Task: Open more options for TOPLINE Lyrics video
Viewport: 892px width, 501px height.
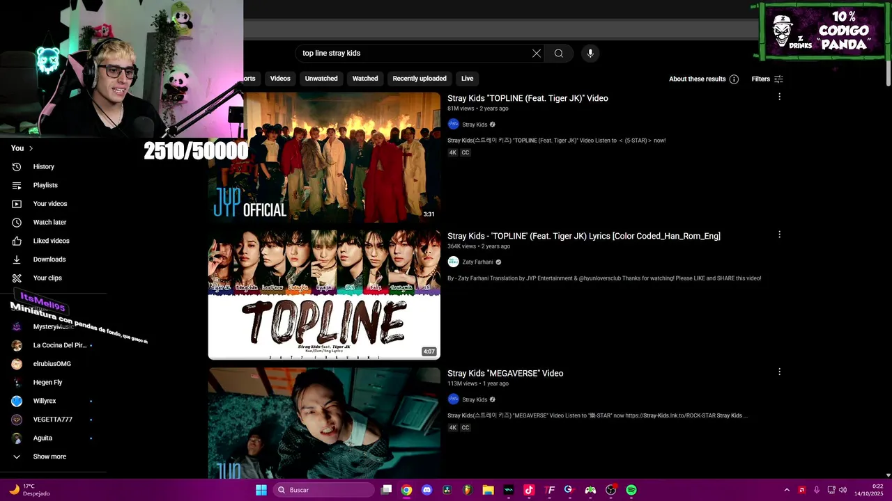Action: pos(779,234)
